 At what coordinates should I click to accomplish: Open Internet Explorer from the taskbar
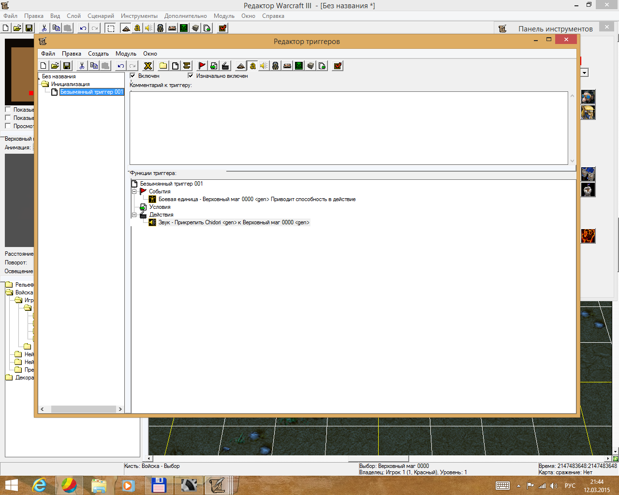pos(39,485)
